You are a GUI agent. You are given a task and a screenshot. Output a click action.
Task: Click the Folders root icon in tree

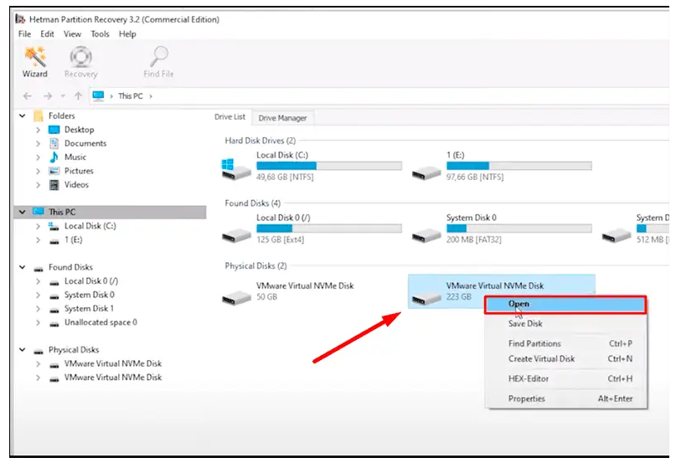[39, 116]
